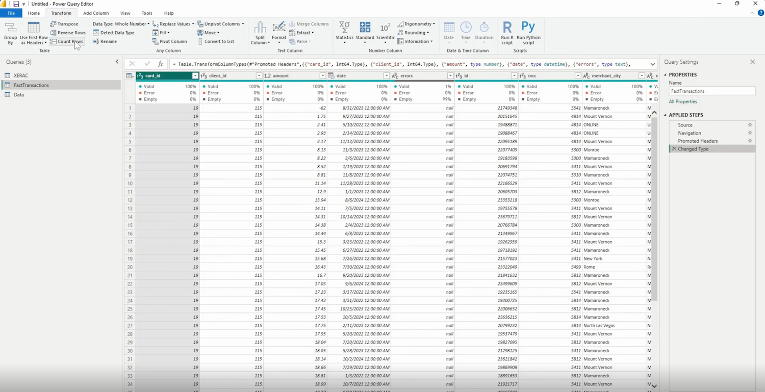Select the FactTransactions query
This screenshot has height=392, width=765.
tap(61, 85)
